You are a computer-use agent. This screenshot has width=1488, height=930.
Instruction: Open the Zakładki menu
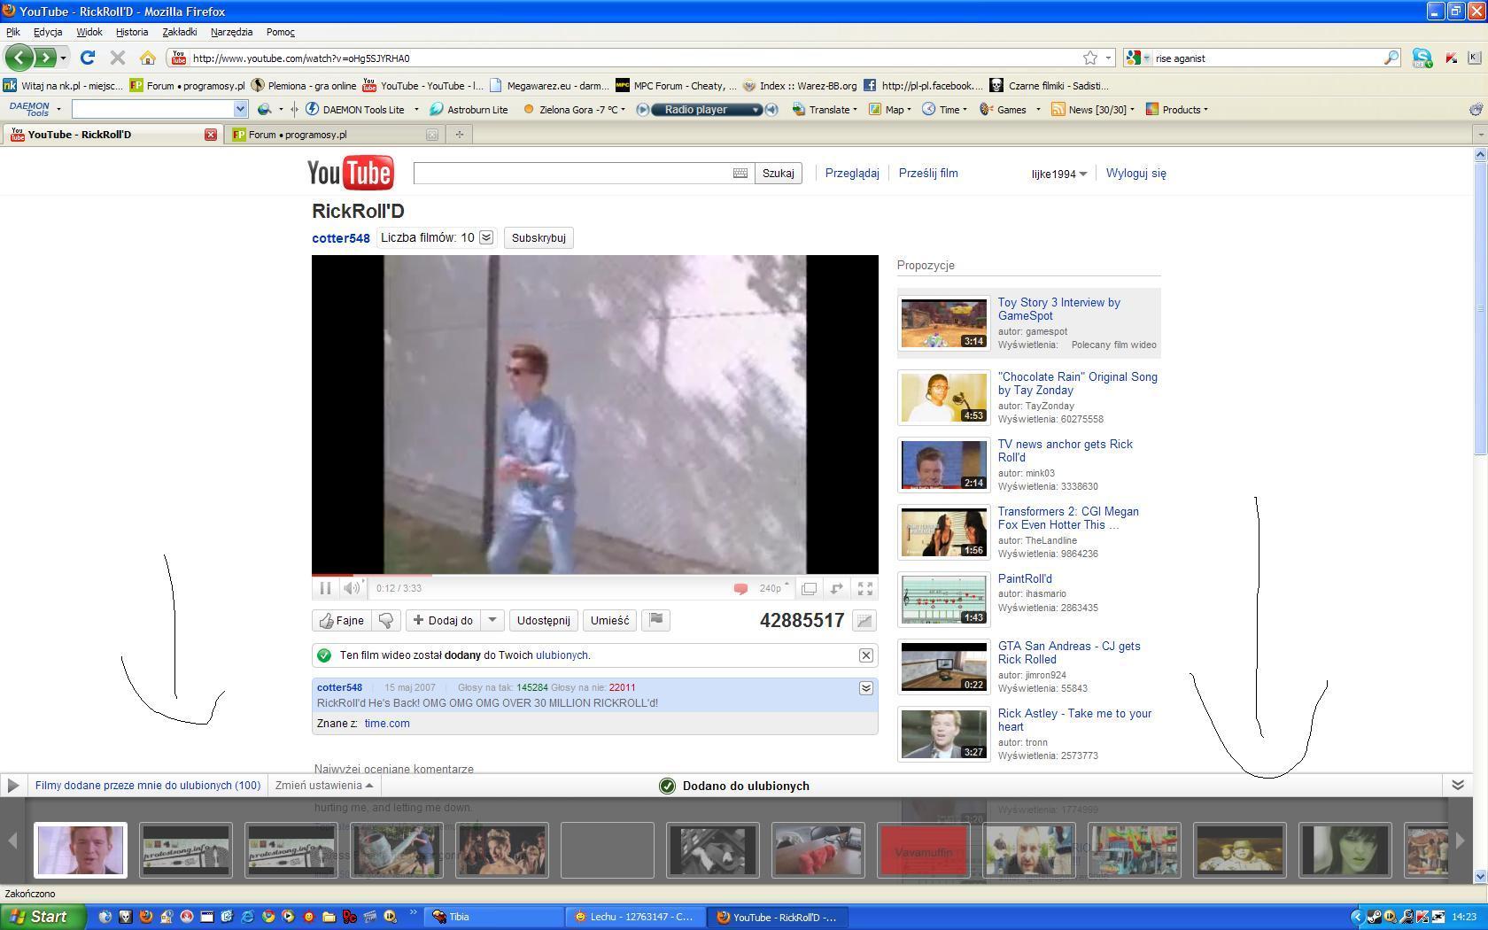pyautogui.click(x=180, y=32)
